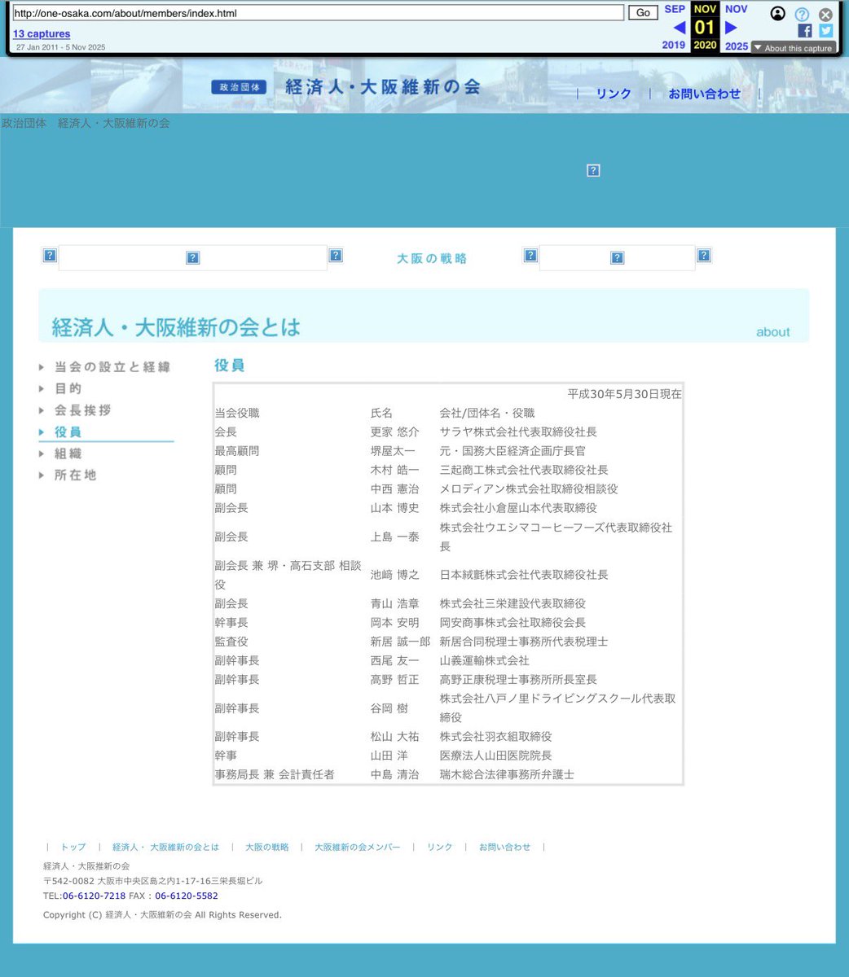Viewport: 849px width, 977px height.
Task: Open the リンク header link
Action: pyautogui.click(x=614, y=94)
